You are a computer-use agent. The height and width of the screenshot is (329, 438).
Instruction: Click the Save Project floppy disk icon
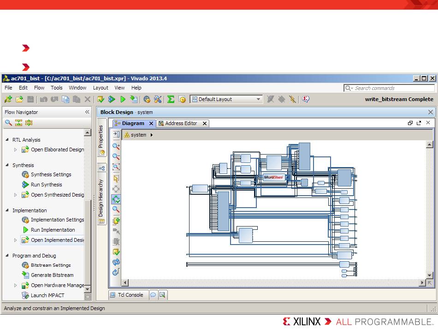click(x=30, y=99)
